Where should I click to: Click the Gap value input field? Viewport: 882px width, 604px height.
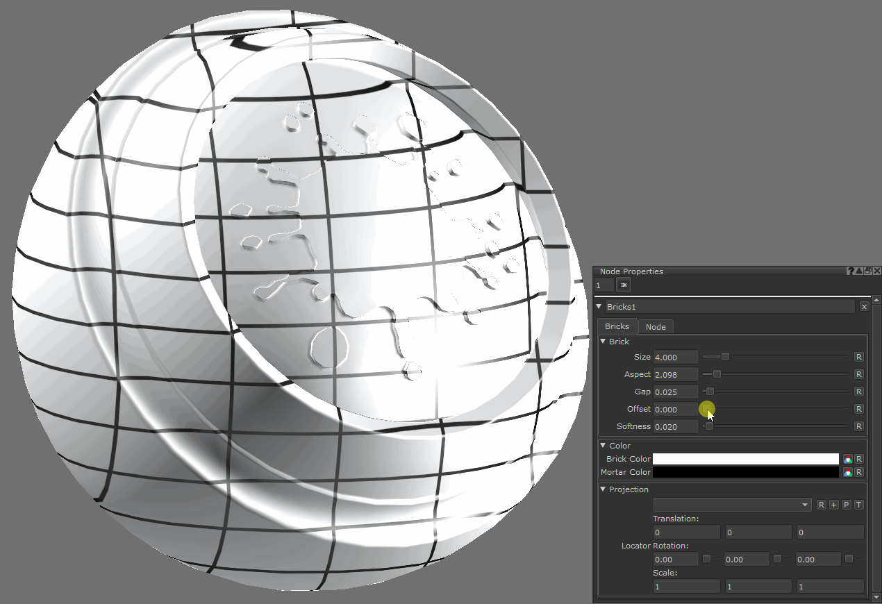click(675, 392)
